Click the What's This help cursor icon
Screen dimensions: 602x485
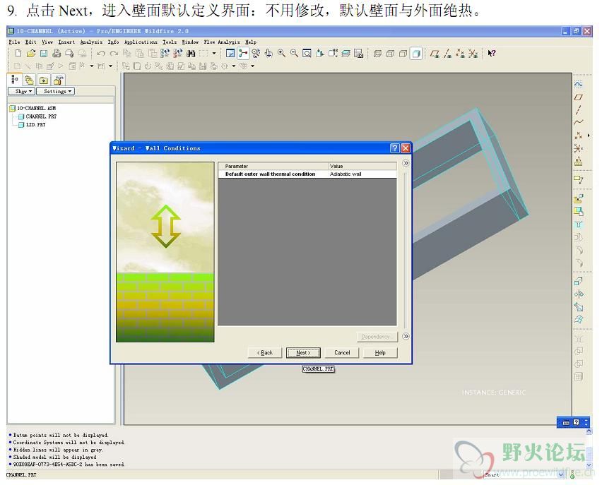point(492,54)
